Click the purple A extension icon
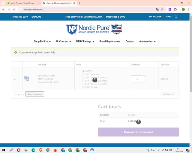Viewport: 192px width, 153px height. tap(170, 10)
